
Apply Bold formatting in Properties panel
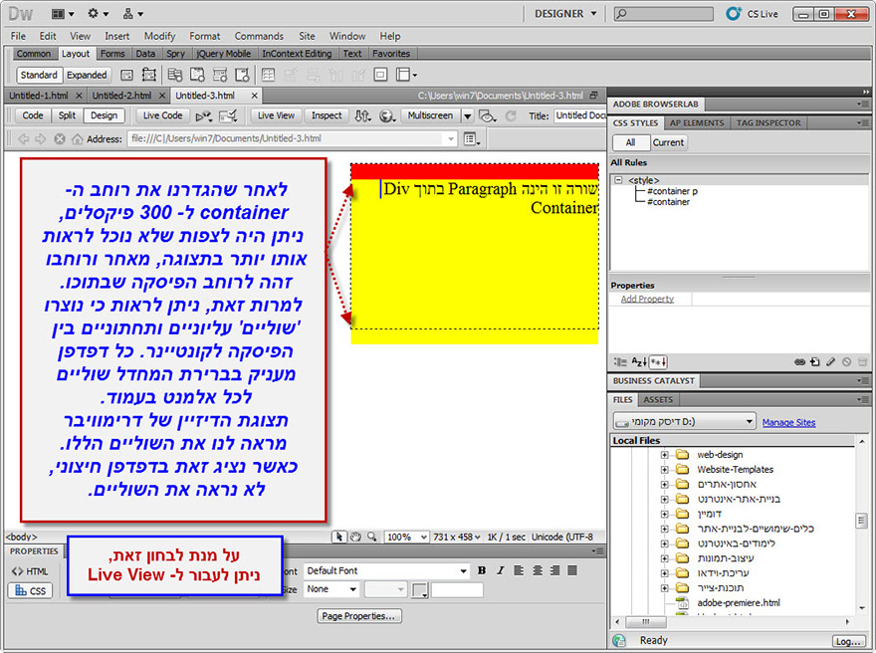[482, 570]
